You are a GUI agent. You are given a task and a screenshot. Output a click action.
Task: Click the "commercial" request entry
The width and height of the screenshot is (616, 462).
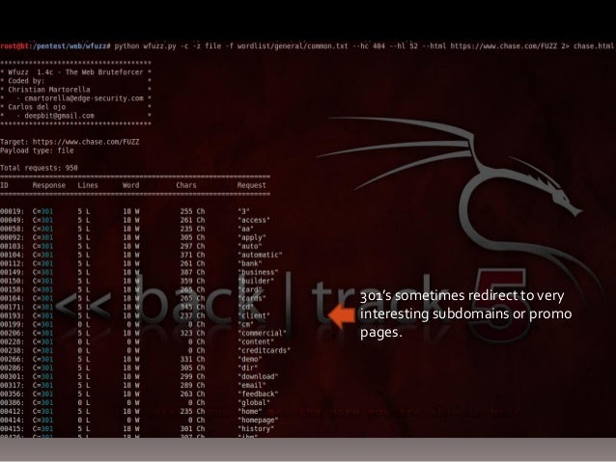(262, 333)
